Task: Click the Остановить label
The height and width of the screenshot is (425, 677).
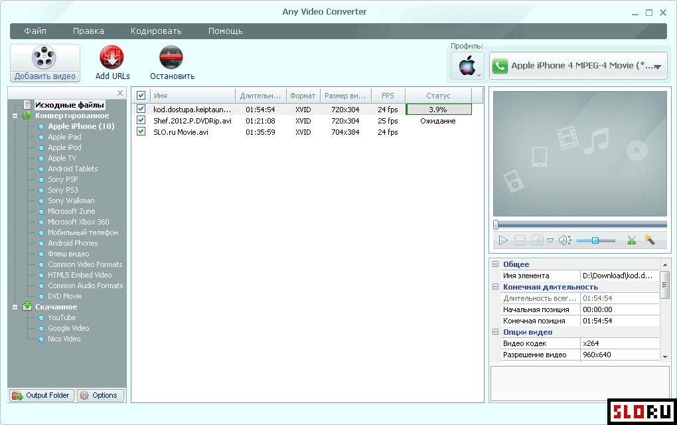Action: (x=173, y=76)
